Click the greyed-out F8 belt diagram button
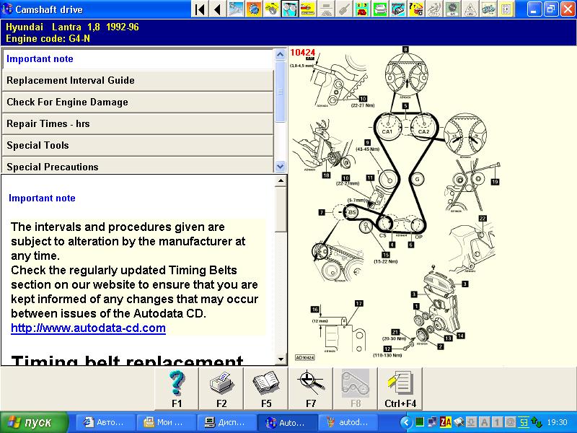This screenshot has width=577, height=433. tap(356, 389)
